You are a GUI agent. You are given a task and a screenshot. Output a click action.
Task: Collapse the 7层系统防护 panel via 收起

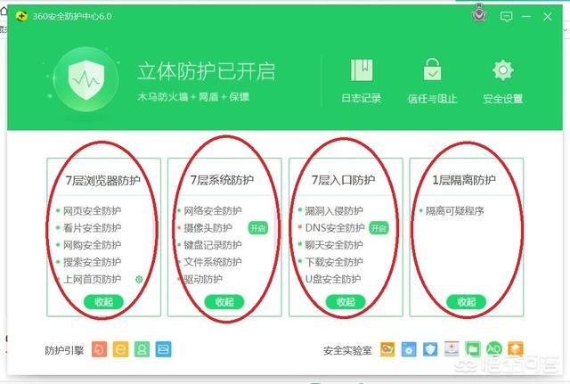point(224,302)
